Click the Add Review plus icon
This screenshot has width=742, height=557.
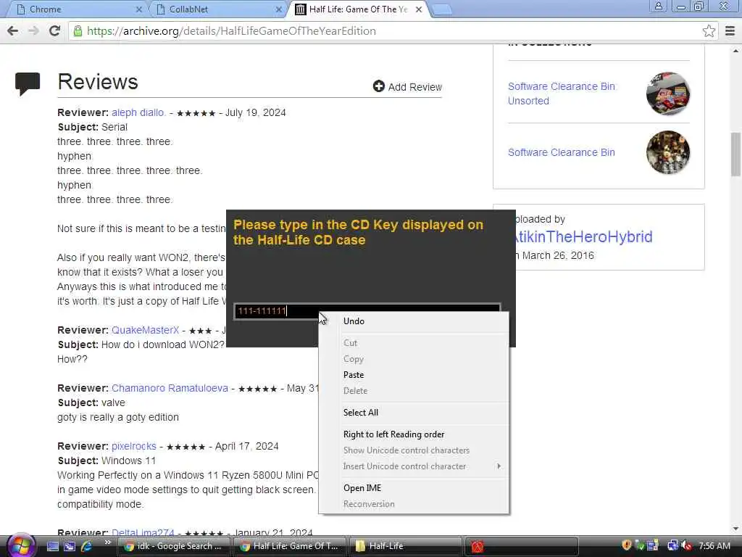tap(378, 86)
